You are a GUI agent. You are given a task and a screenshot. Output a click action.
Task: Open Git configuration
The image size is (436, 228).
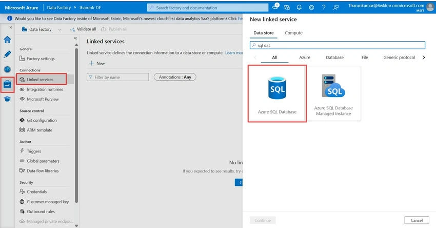(x=42, y=120)
